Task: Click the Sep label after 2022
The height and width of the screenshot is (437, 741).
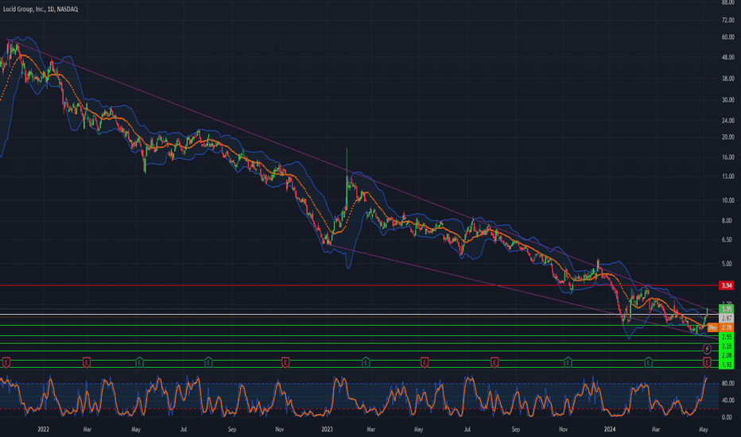Action: (231, 429)
